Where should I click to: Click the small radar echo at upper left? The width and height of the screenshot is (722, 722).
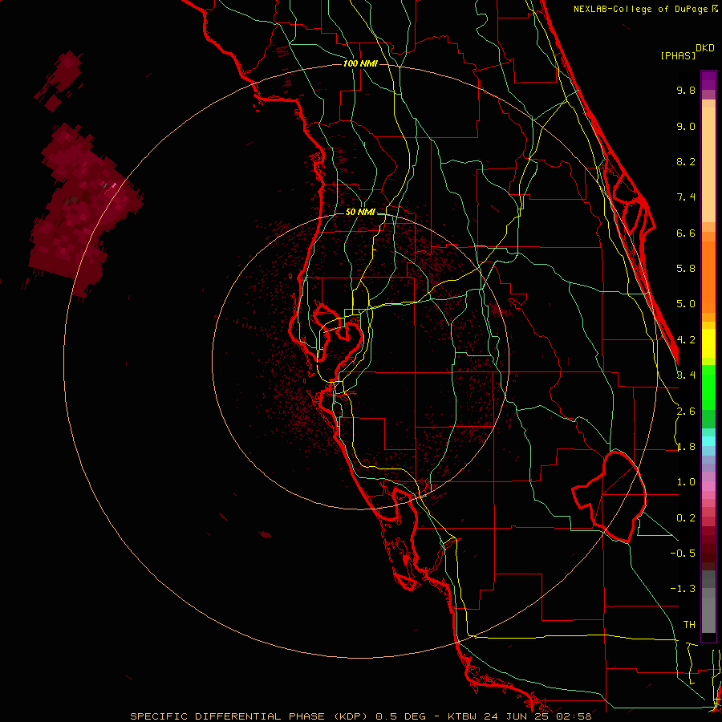coord(60,79)
